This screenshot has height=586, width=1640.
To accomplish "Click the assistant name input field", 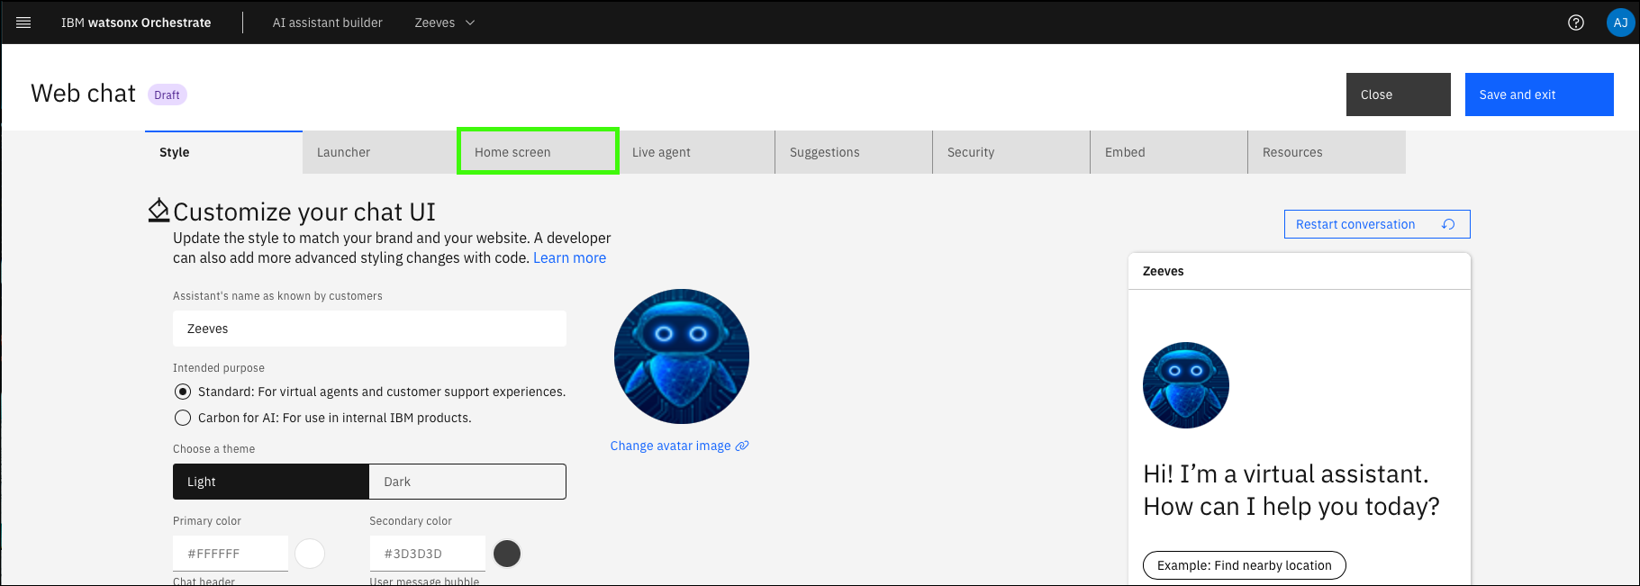I will click(369, 329).
